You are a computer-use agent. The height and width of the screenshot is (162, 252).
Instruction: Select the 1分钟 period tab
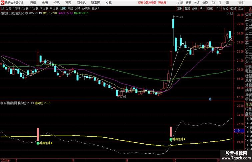tap(17, 8)
